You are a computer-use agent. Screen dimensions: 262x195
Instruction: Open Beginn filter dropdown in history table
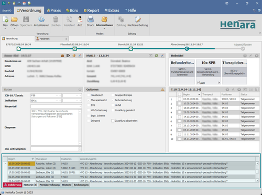32,159
